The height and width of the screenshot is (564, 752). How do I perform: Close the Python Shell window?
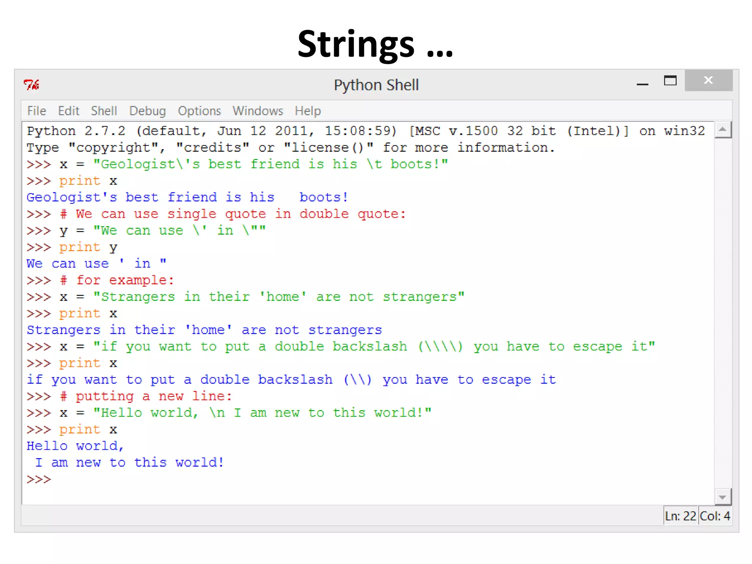pos(708,80)
